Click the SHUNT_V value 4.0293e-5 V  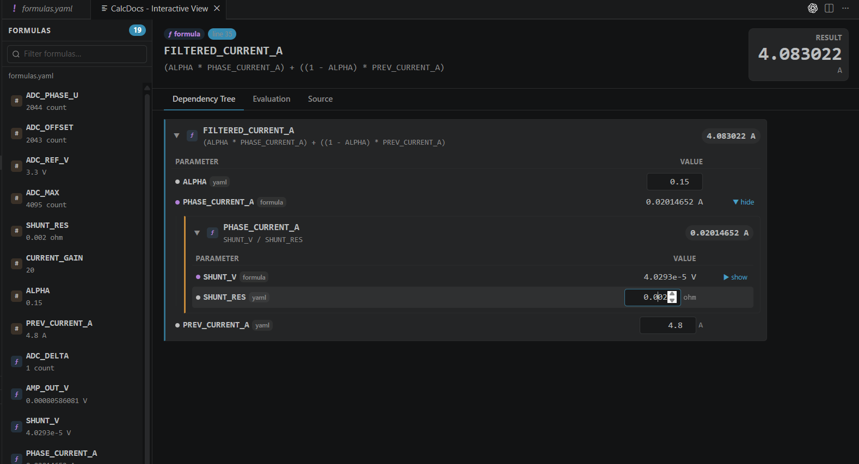[670, 277]
